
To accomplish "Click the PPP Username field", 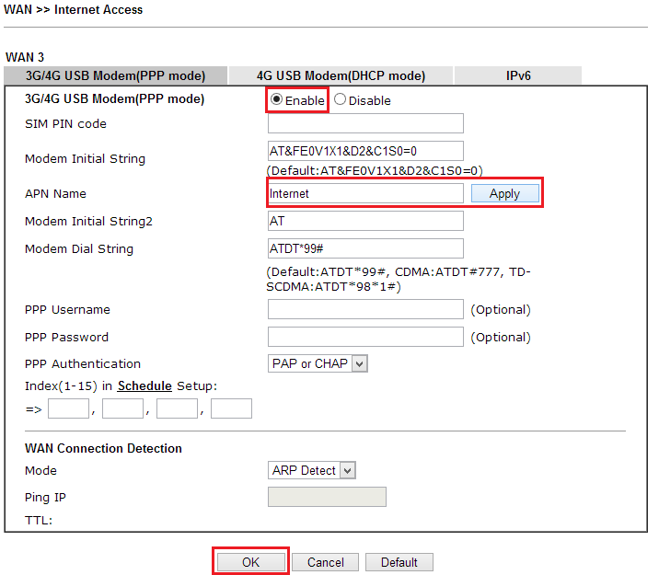I will coord(365,309).
